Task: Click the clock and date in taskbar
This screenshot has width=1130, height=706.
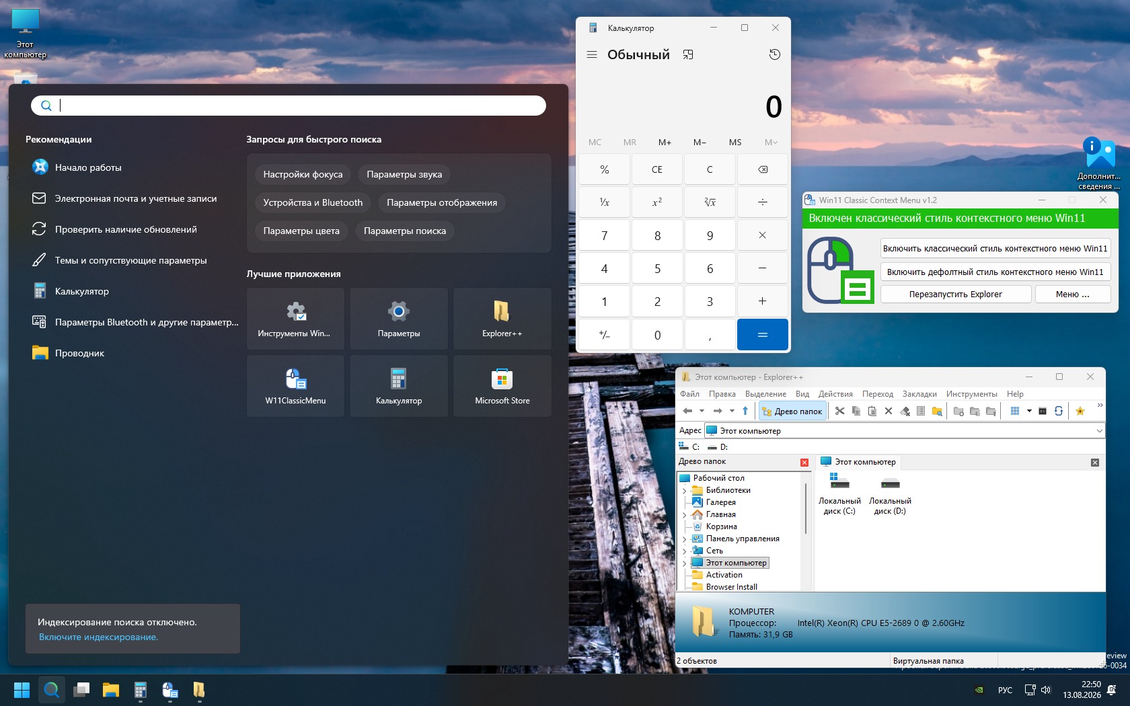Action: click(x=1082, y=690)
